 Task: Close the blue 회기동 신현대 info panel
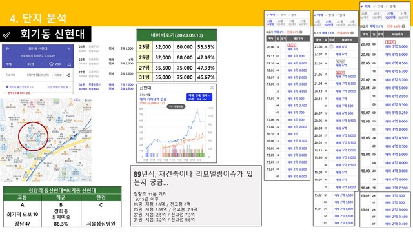(69, 49)
